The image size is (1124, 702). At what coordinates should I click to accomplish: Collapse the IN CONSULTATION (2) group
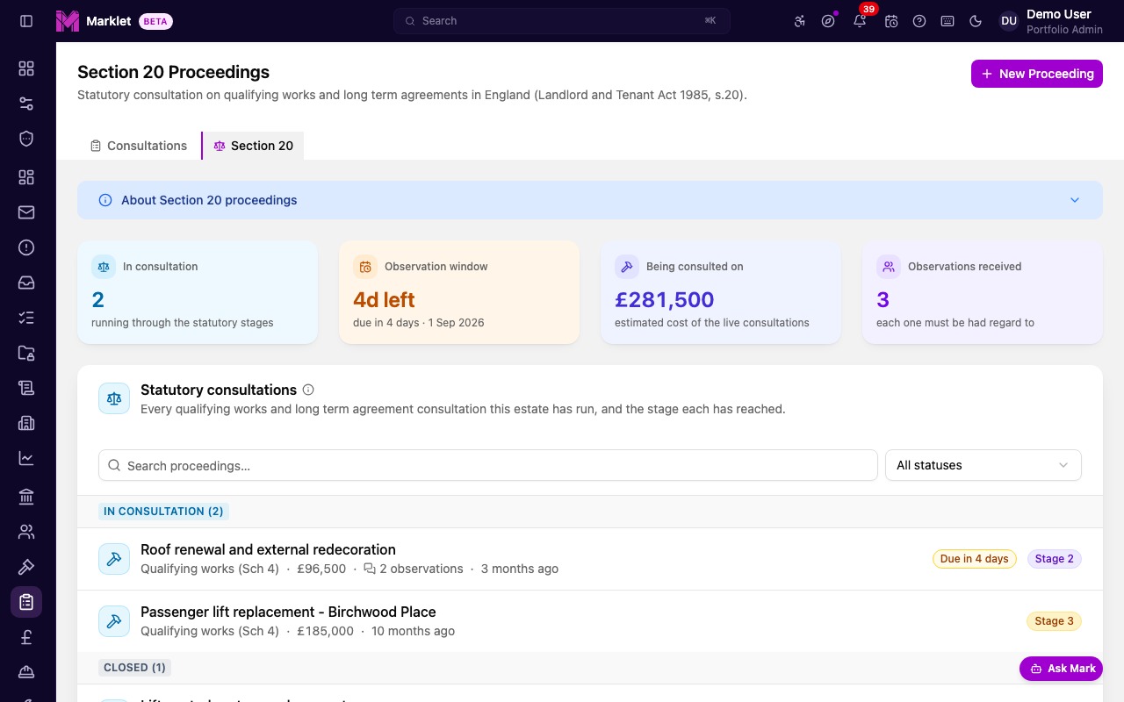tap(163, 512)
